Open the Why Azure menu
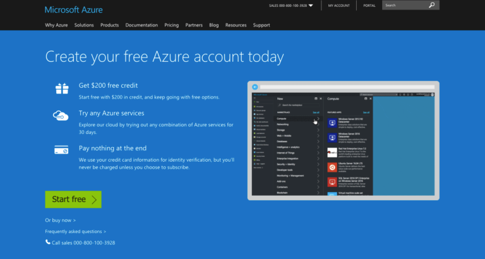485x259 pixels. coord(56,25)
